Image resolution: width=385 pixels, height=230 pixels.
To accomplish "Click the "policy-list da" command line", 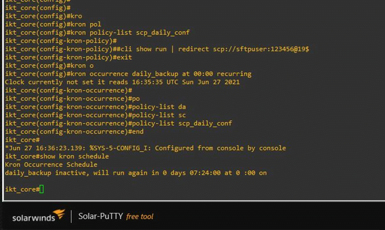I will [x=95, y=107].
